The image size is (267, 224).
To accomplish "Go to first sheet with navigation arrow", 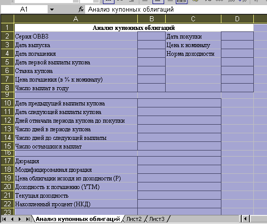I will (4, 219).
